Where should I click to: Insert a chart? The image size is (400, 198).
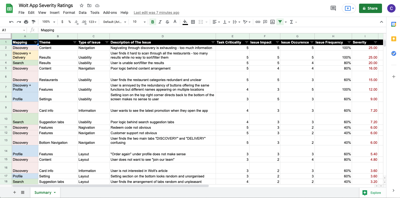272,22
